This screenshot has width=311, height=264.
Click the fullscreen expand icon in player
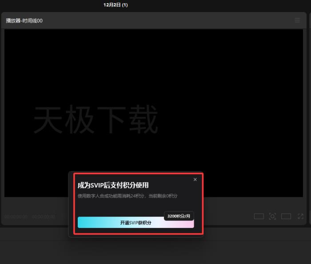click(x=300, y=216)
